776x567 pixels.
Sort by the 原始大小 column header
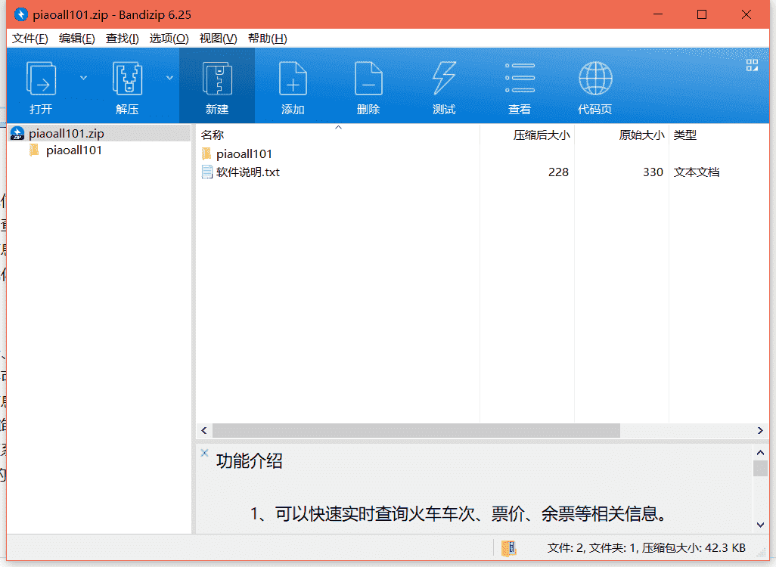click(x=641, y=135)
